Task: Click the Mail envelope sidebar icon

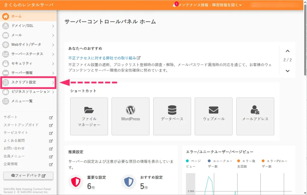Action: (x=5, y=35)
